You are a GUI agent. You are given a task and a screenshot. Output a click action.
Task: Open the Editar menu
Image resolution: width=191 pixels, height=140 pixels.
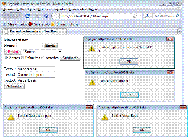click(21, 9)
